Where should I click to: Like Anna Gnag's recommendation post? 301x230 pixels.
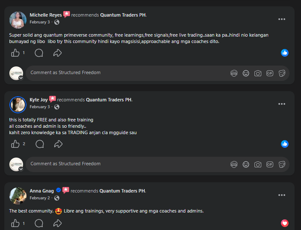point(15,223)
